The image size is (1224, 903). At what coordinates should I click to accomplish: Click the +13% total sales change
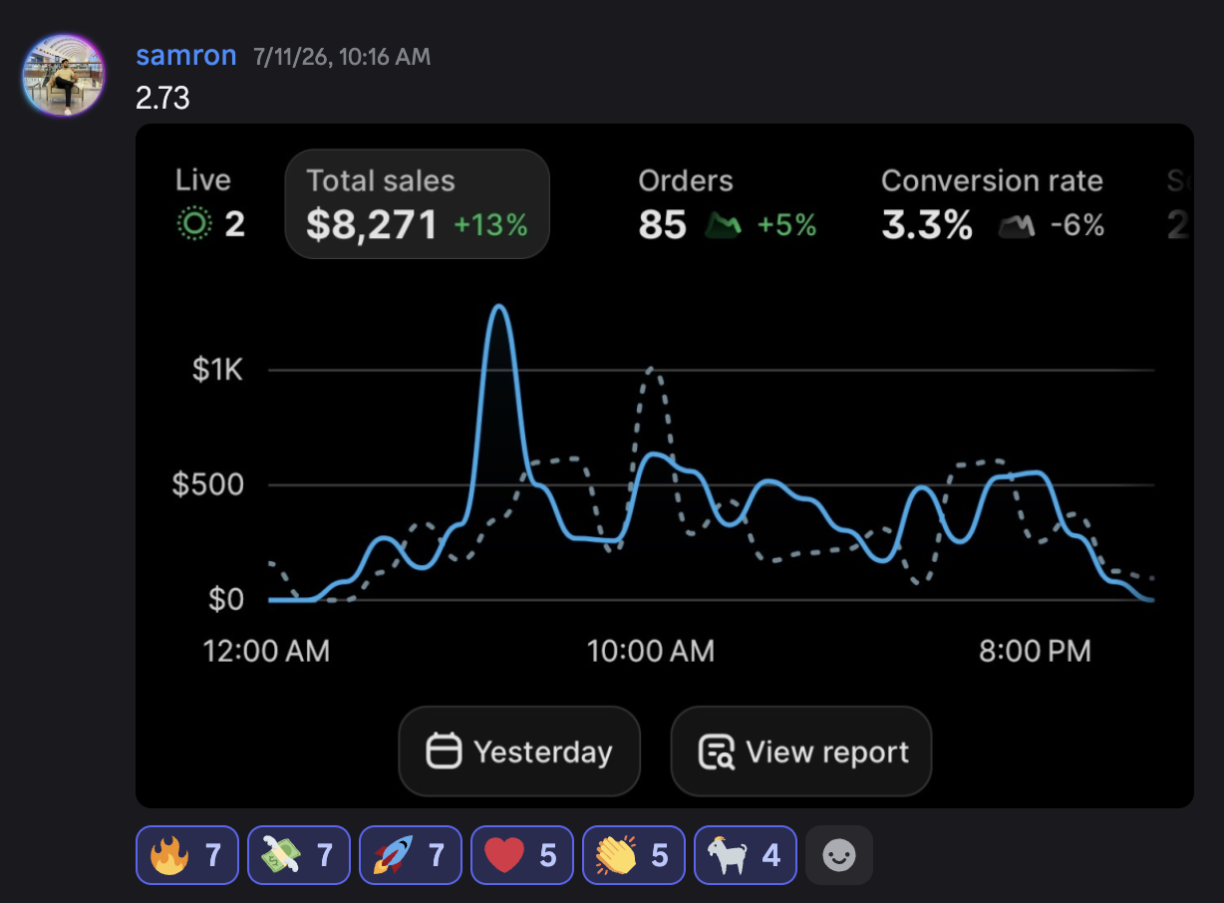point(490,225)
